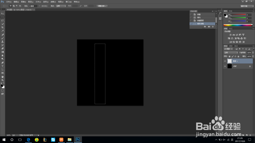Screen dimensions: 255x143
Task: Toggle lock position for the layer
Action: click(x=235, y=56)
